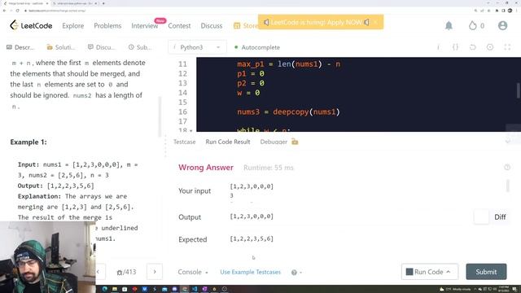
Task: Click Use Example Testcases link
Action: (250, 272)
